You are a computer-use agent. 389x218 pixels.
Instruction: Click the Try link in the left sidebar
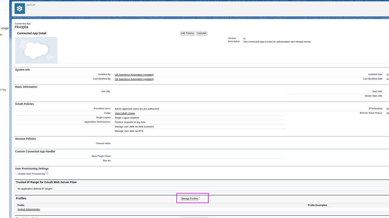[x=4, y=90]
